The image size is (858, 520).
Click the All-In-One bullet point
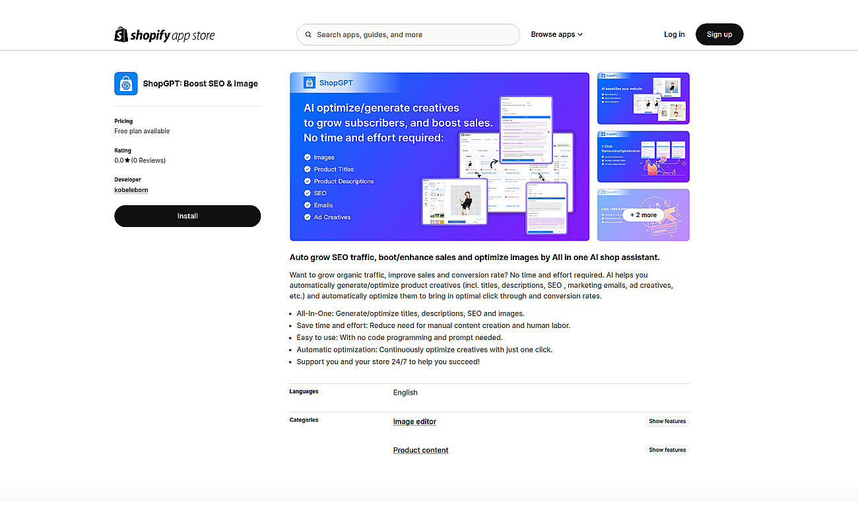tap(411, 313)
